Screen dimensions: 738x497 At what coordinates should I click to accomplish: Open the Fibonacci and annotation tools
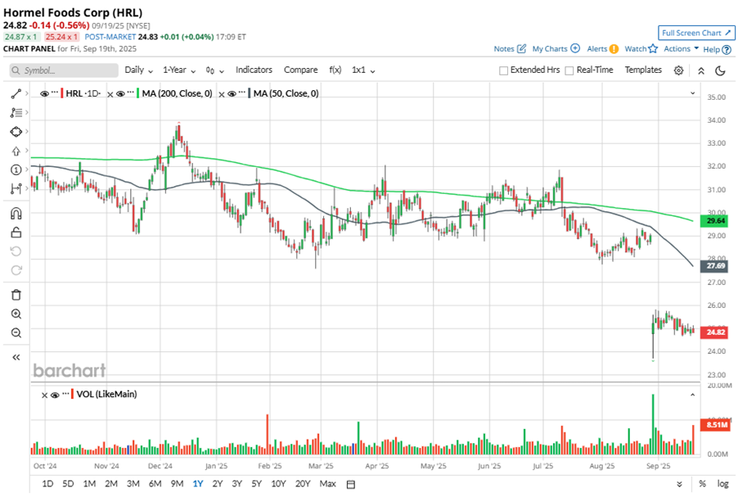16,113
